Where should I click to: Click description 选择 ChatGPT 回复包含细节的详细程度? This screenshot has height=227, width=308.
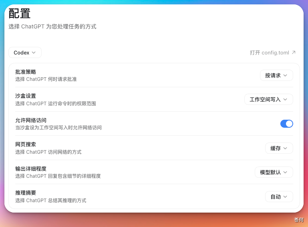coord(58,176)
